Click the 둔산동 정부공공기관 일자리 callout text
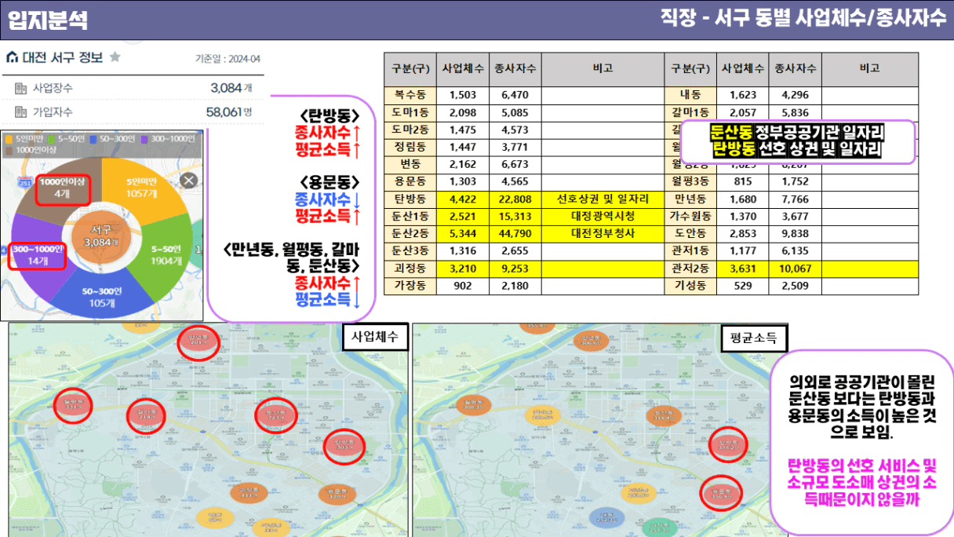954x537 pixels. (x=797, y=133)
